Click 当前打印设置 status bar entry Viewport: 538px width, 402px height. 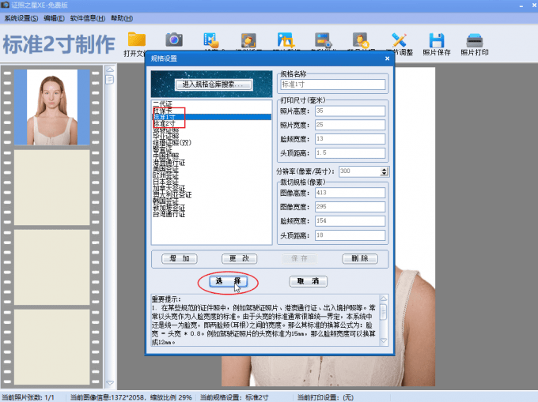pyautogui.click(x=325, y=397)
